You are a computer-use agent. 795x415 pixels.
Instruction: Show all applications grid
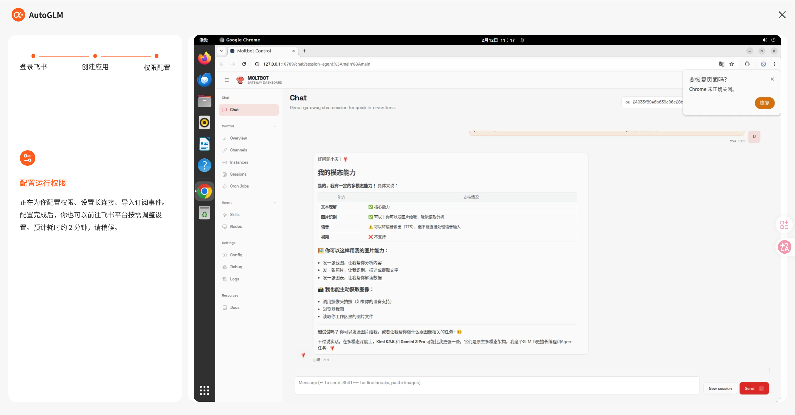[x=204, y=390]
